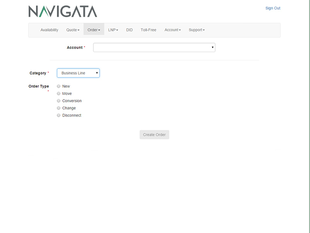Go to the DID tab
310x233 pixels.
click(x=129, y=30)
